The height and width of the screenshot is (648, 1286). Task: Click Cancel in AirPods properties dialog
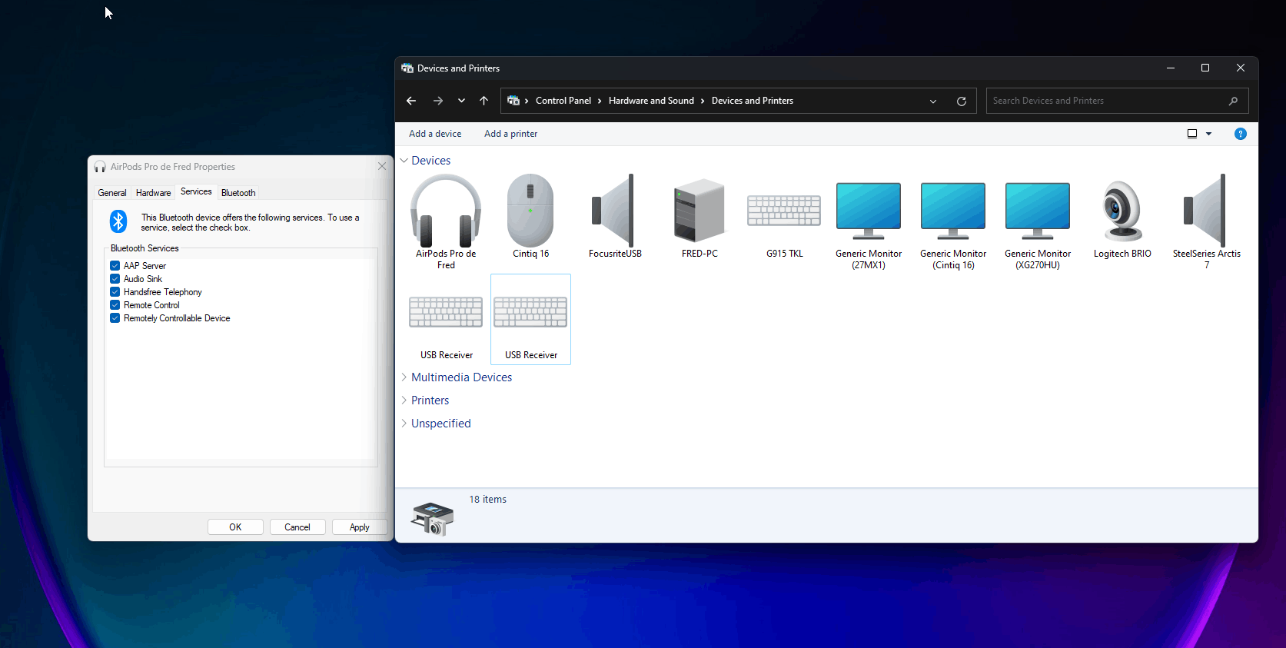point(297,527)
